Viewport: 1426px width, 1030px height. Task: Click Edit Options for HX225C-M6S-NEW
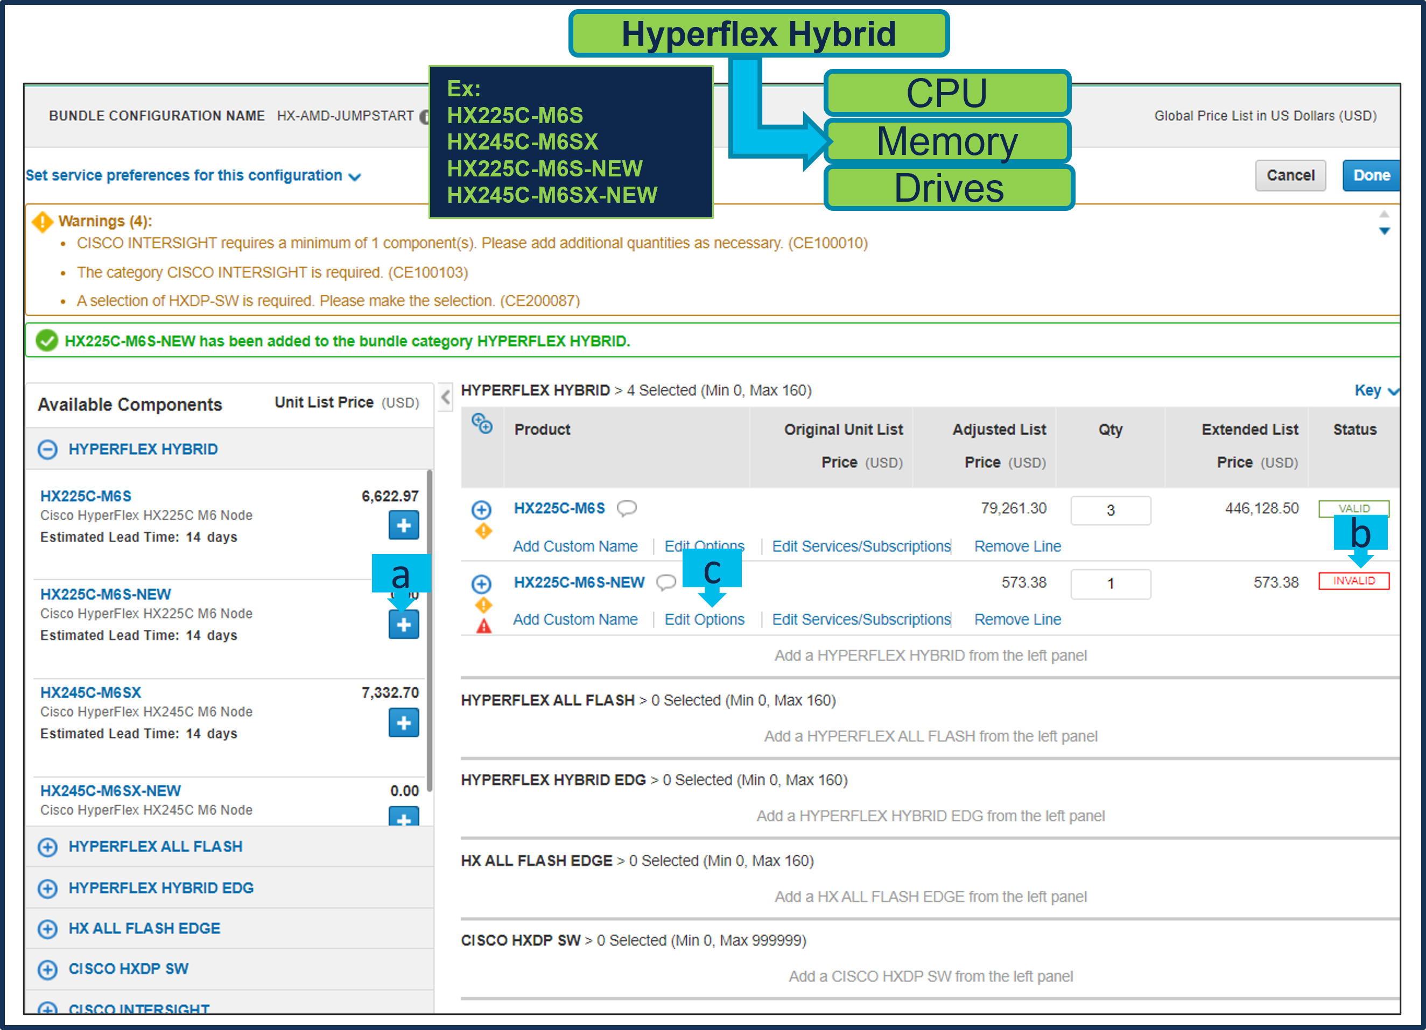(x=704, y=619)
